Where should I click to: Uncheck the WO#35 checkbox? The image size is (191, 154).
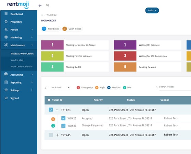point(63,126)
